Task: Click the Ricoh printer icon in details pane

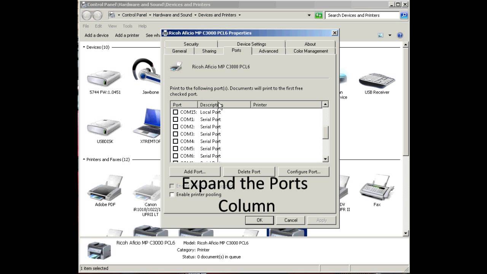Action: tap(99, 250)
